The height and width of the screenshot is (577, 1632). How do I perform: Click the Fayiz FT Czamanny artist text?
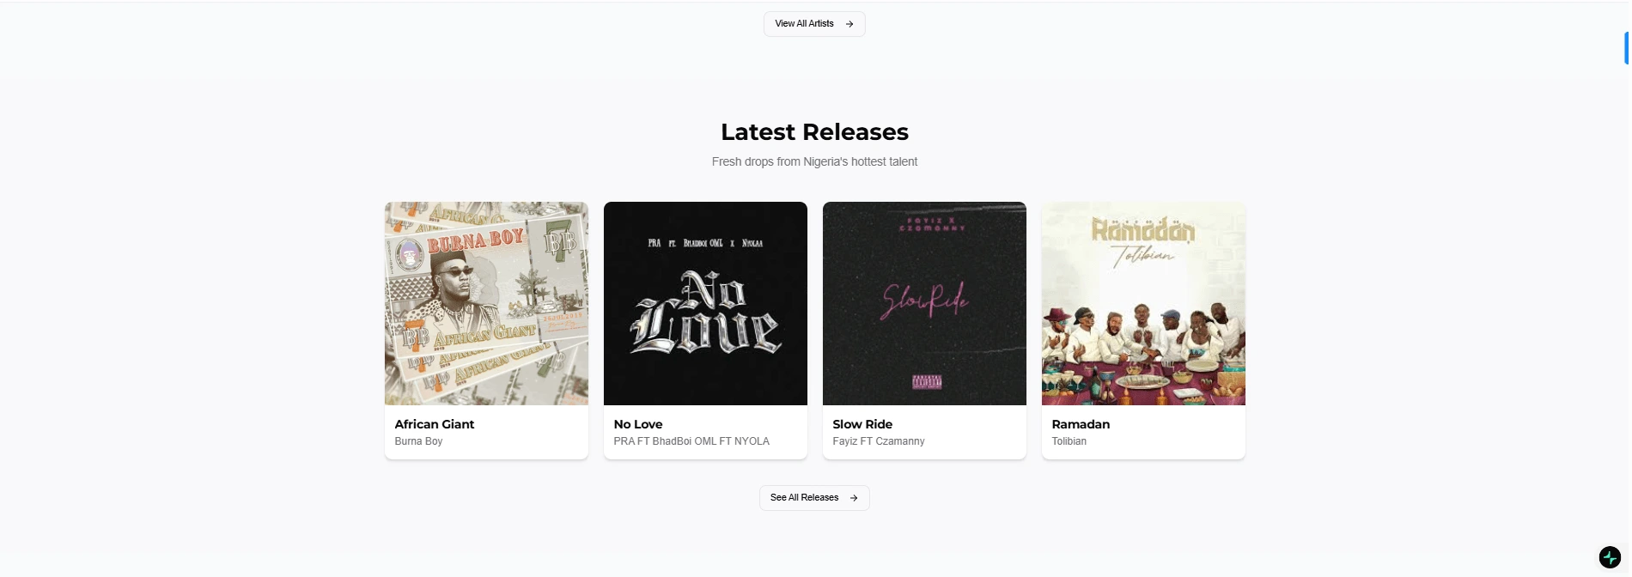[879, 441]
